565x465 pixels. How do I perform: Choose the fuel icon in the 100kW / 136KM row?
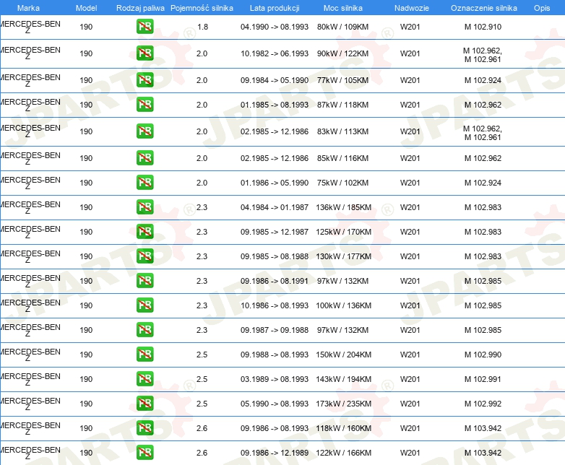pos(145,305)
